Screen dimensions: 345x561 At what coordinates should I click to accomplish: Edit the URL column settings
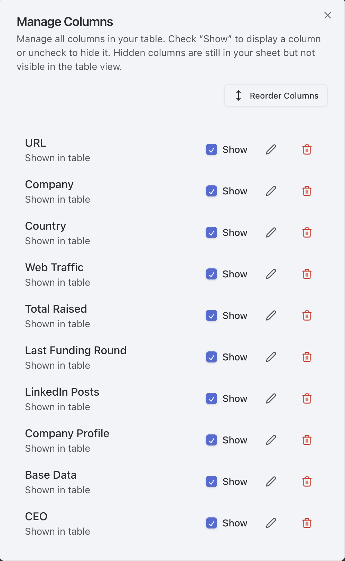(271, 149)
